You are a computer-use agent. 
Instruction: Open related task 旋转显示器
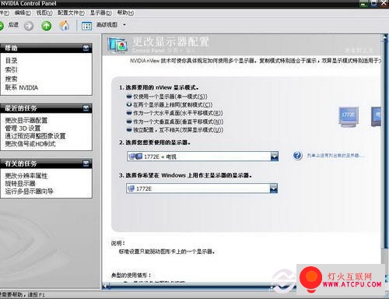tap(20, 184)
